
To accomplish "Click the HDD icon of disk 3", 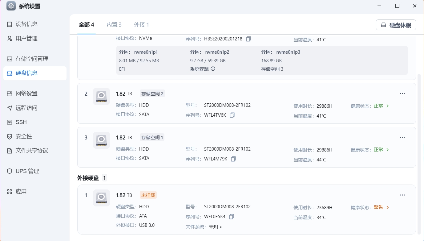I will 101,140.
